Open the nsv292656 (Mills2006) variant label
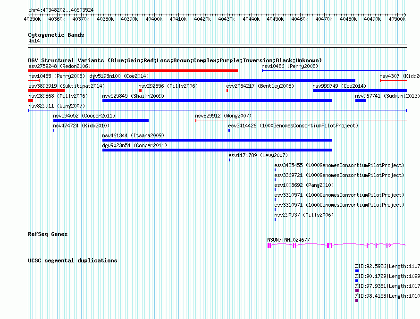The image size is (420, 319). pyautogui.click(x=168, y=86)
